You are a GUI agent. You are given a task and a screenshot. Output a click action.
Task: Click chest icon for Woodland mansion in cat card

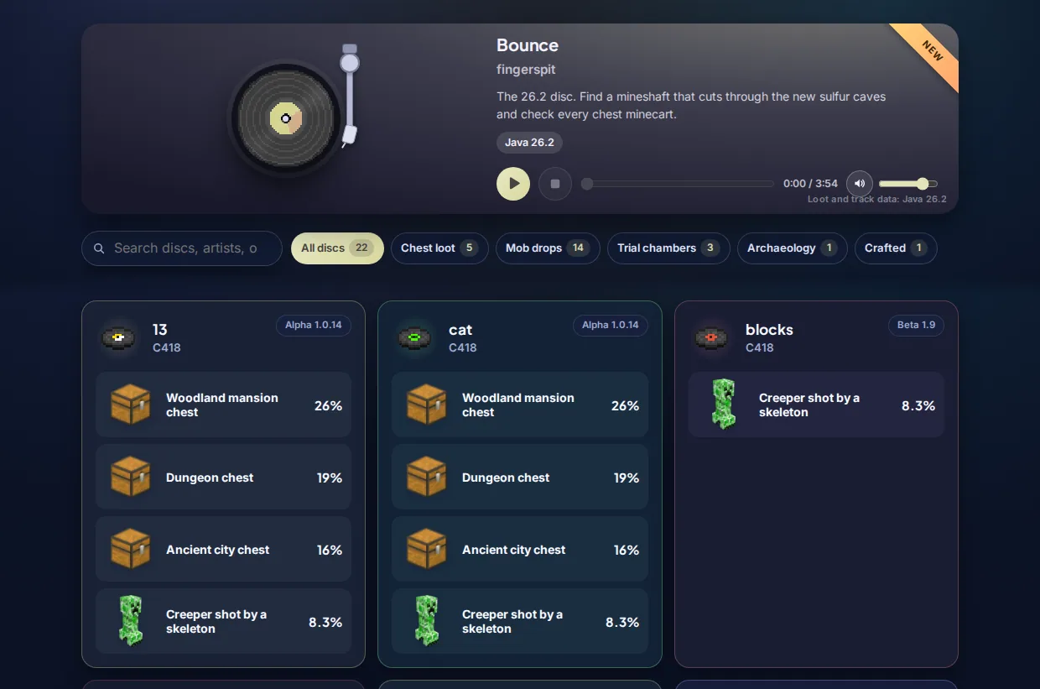point(427,405)
